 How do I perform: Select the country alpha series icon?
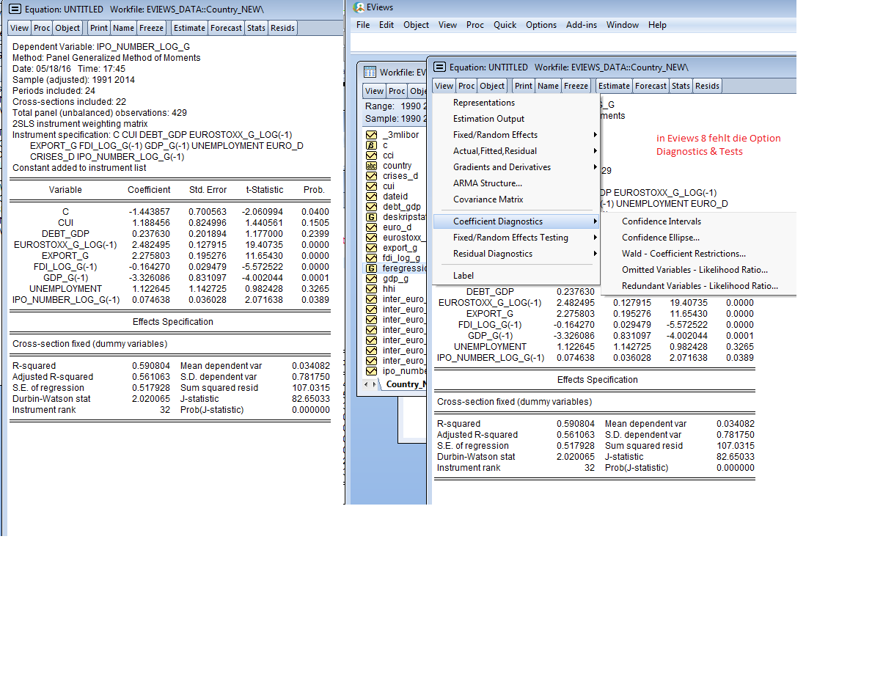pos(370,166)
